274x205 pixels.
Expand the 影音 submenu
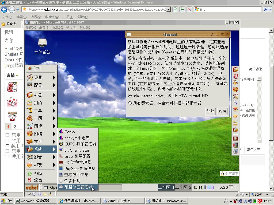tap(41, 157)
